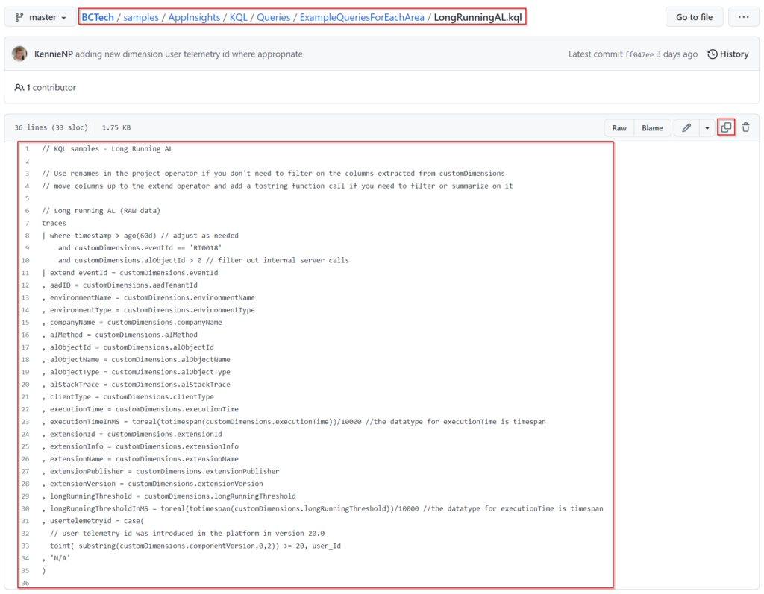The height and width of the screenshot is (594, 764).
Task: Click the Go to file button
Action: coord(694,16)
